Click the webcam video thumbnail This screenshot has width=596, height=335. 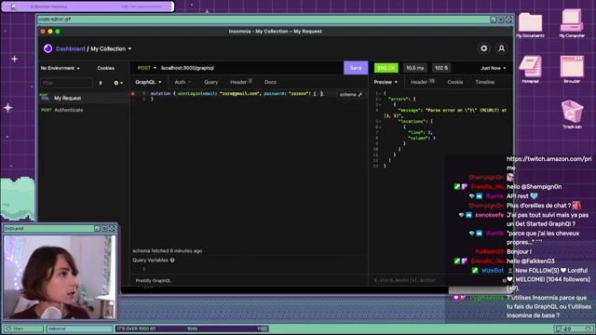(60, 277)
